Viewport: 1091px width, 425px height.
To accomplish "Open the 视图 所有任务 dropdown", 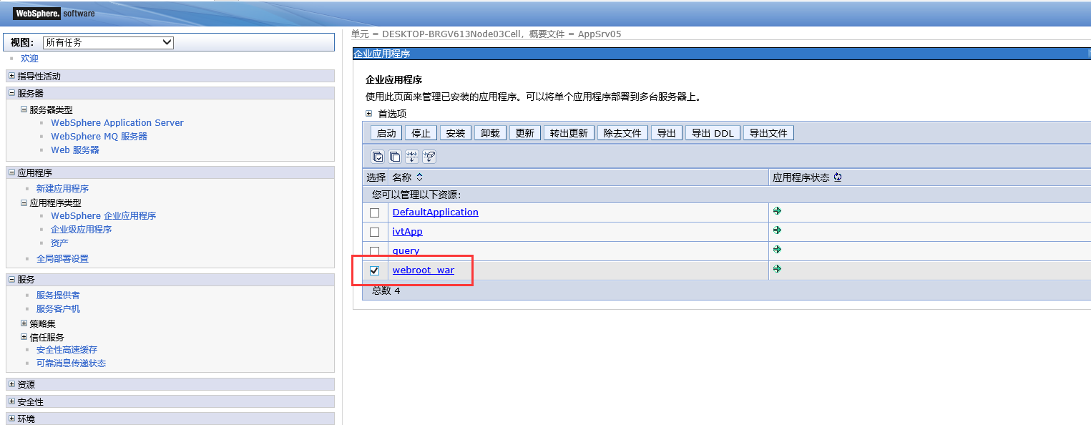I will (108, 42).
